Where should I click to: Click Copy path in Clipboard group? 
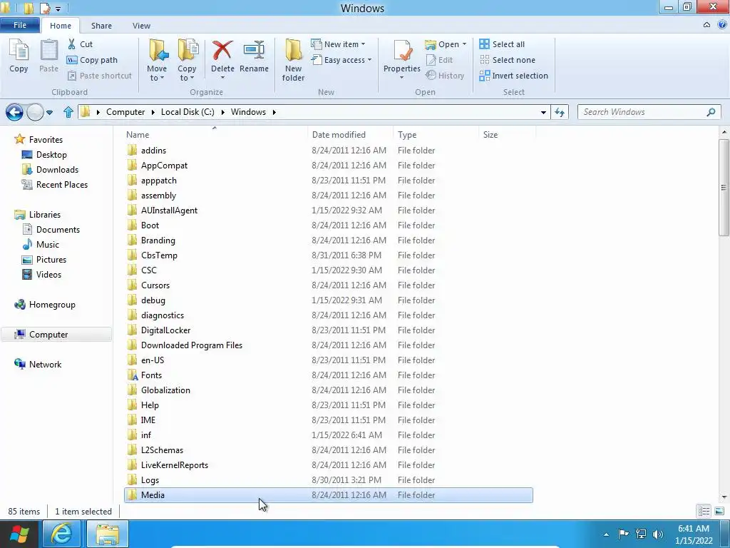click(92, 60)
